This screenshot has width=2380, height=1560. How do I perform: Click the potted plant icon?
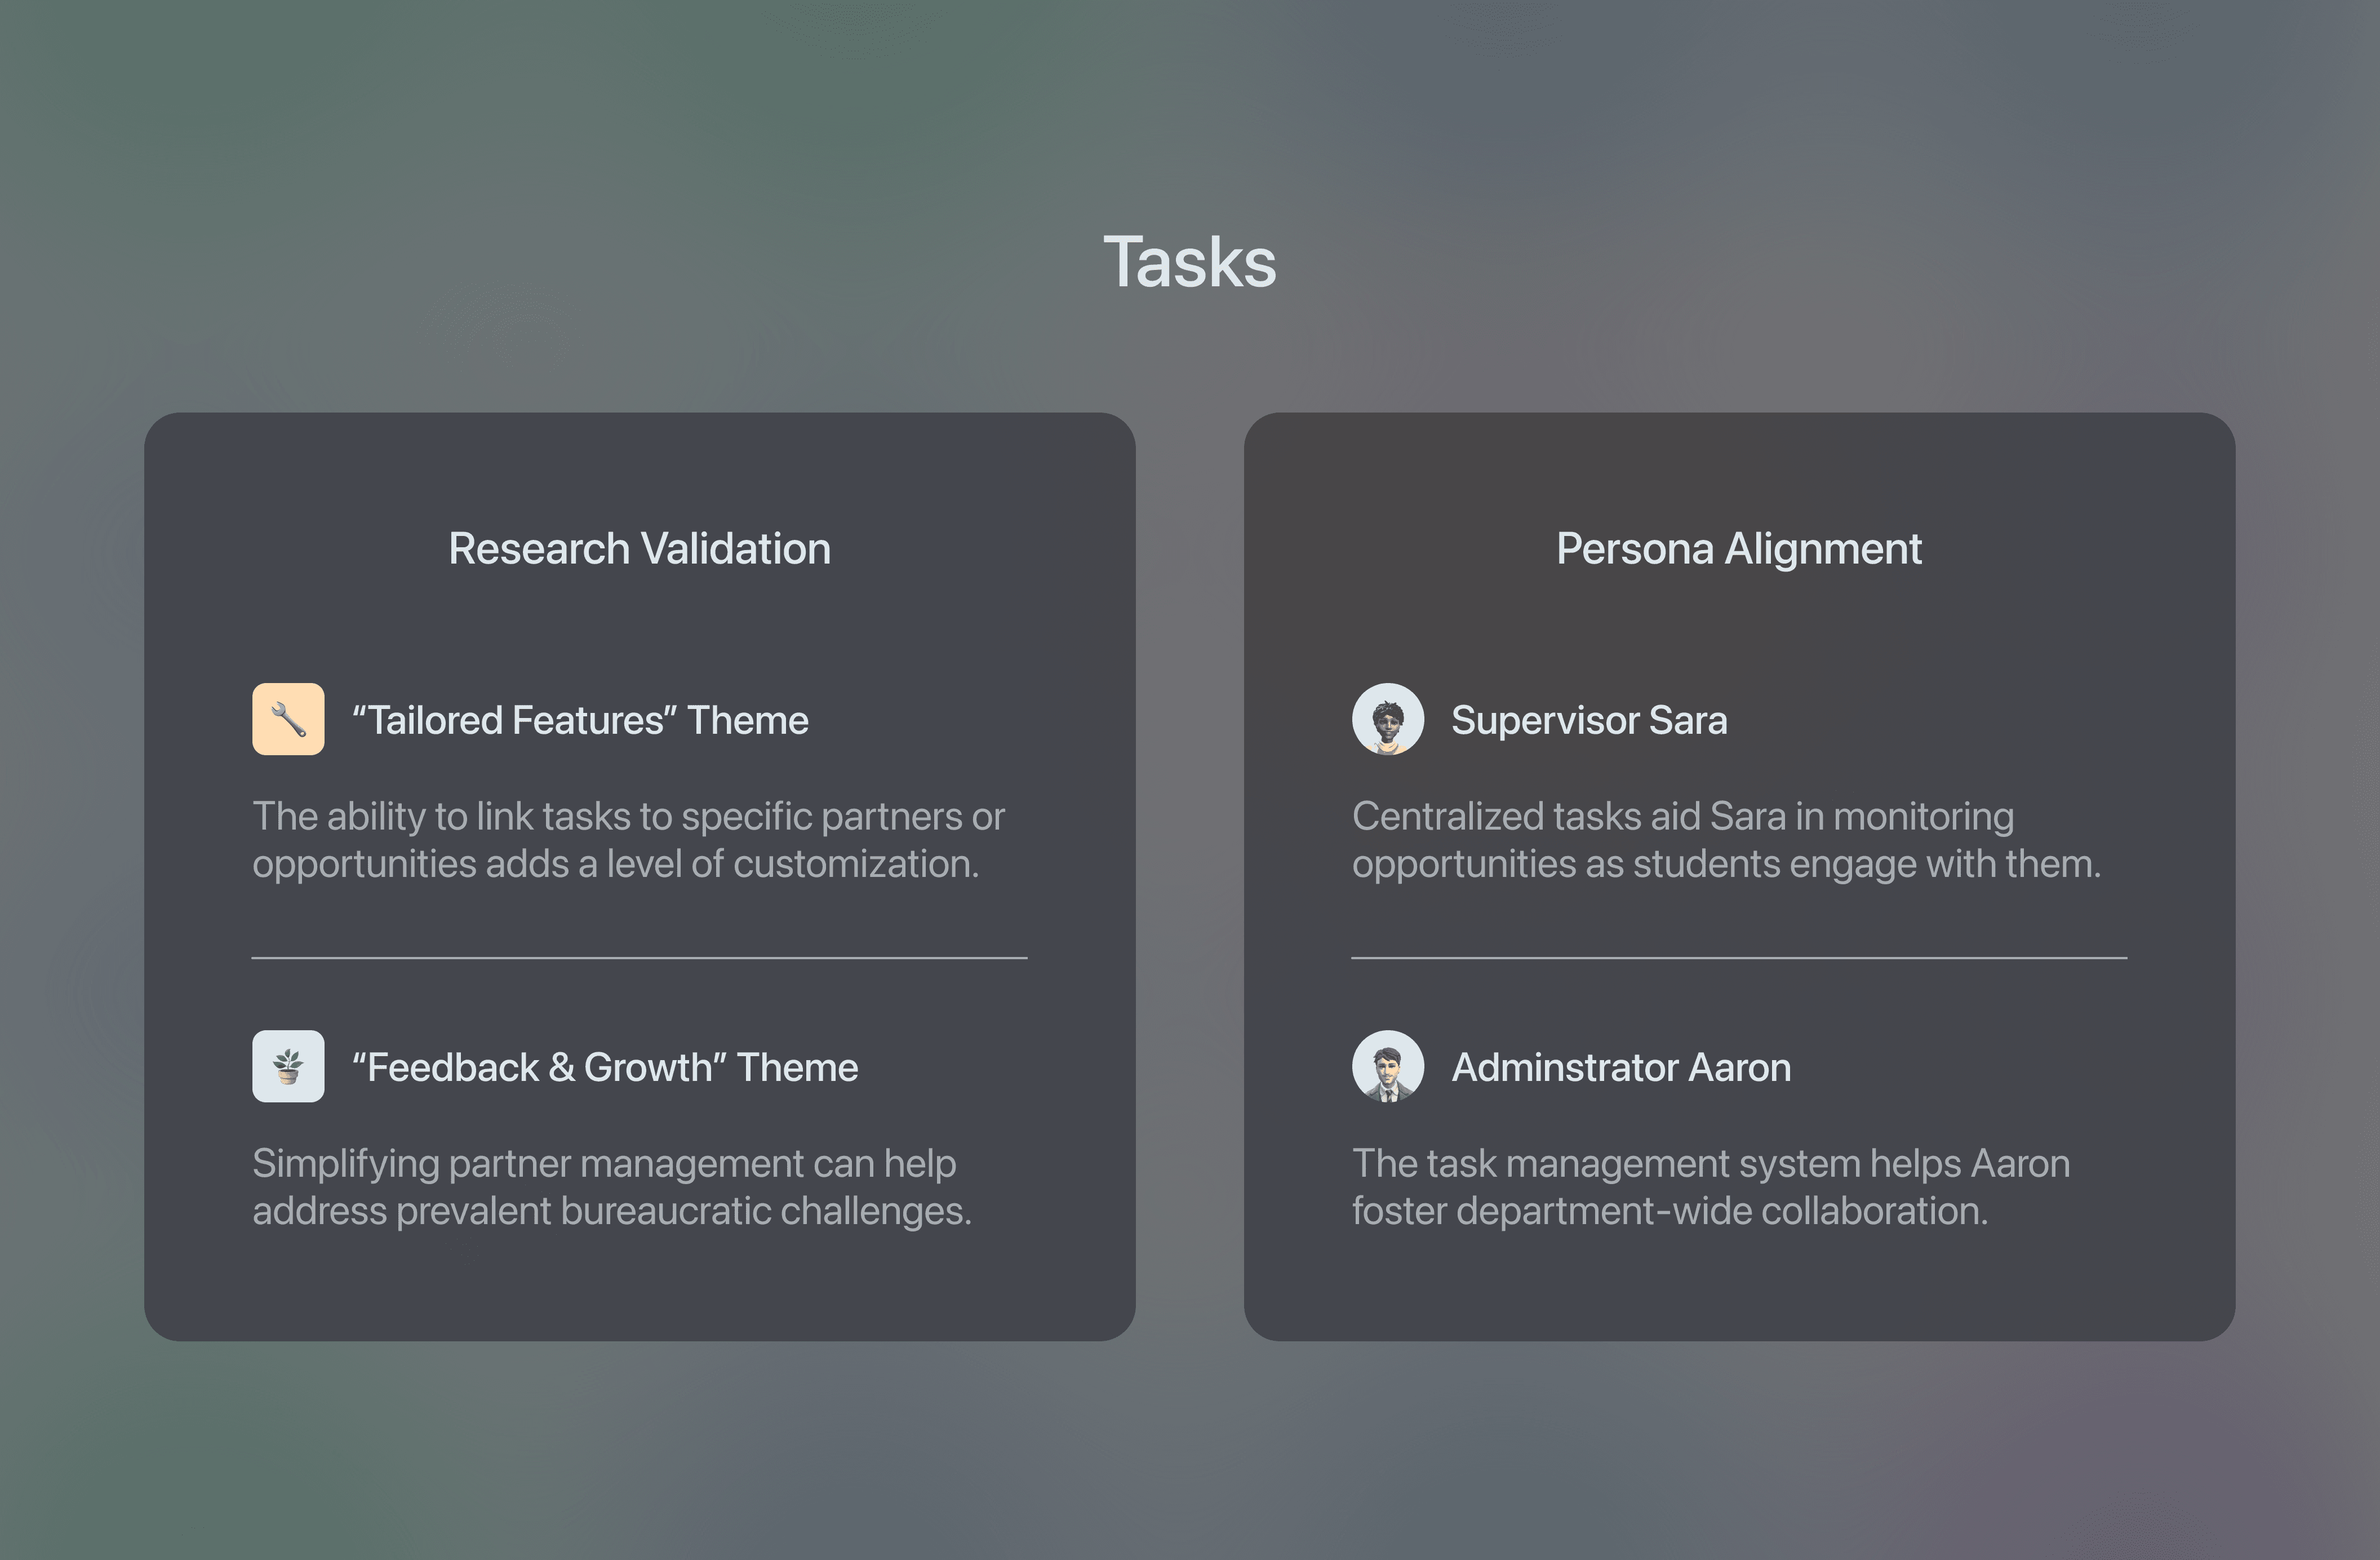(x=288, y=1066)
